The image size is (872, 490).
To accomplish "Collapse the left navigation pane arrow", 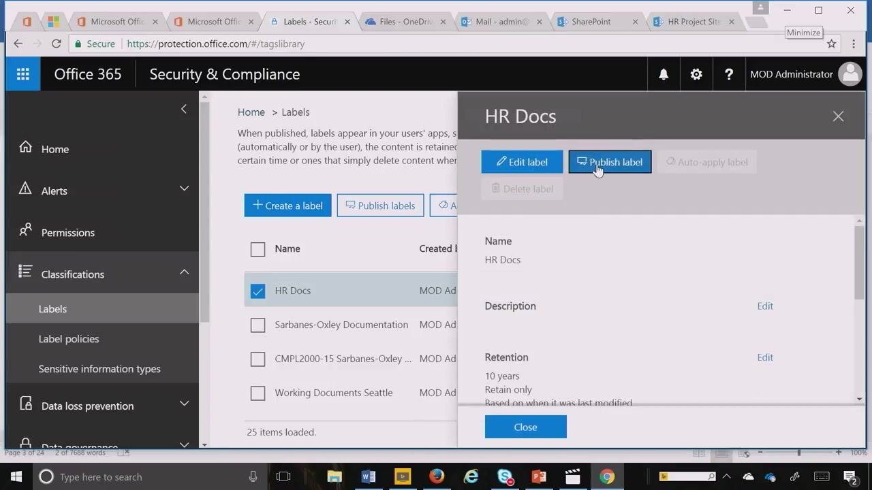I will pos(183,109).
